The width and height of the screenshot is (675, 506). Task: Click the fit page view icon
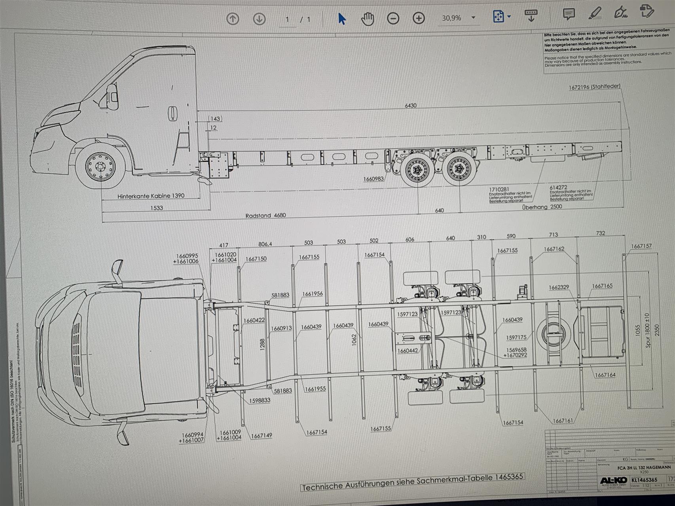coord(498,17)
